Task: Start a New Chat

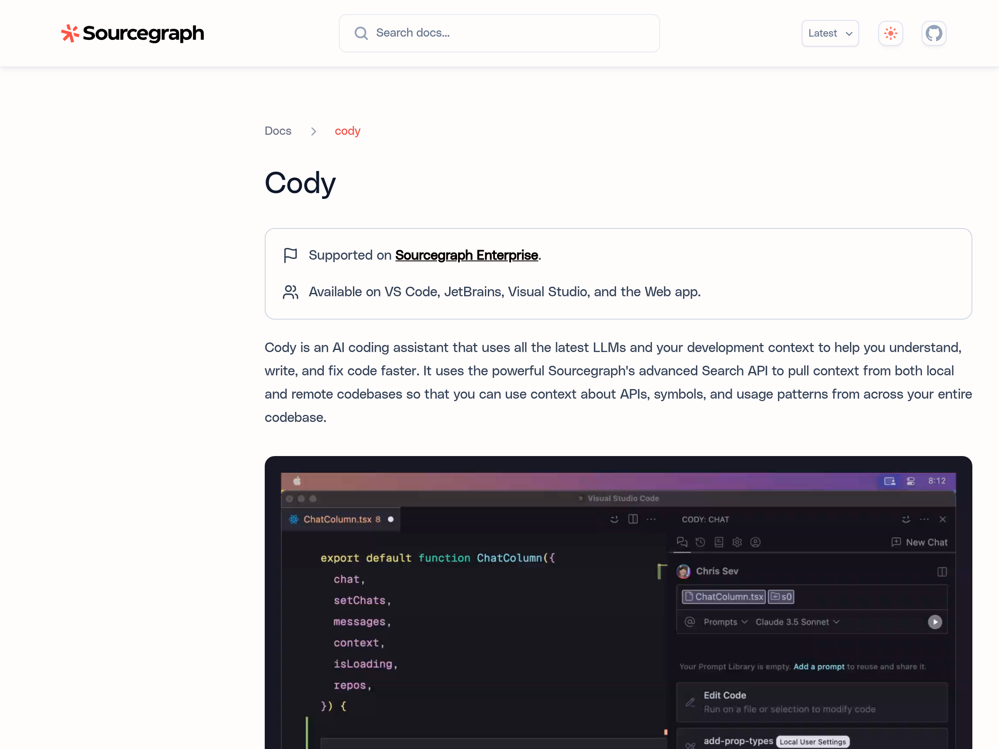Action: click(919, 542)
